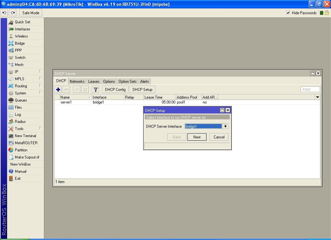Image resolution: width=331 pixels, height=240 pixels.
Task: Open the Files menu icon
Action: coord(11,107)
